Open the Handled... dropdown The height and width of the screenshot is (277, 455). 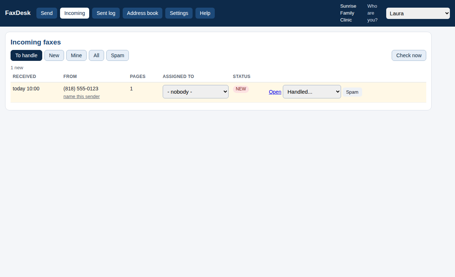point(312,92)
